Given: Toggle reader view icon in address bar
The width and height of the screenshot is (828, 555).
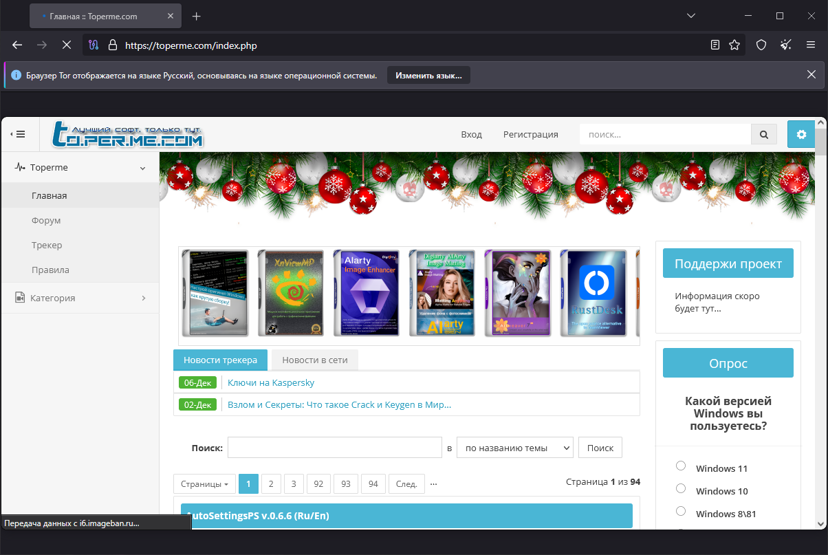Looking at the screenshot, I should [x=715, y=45].
